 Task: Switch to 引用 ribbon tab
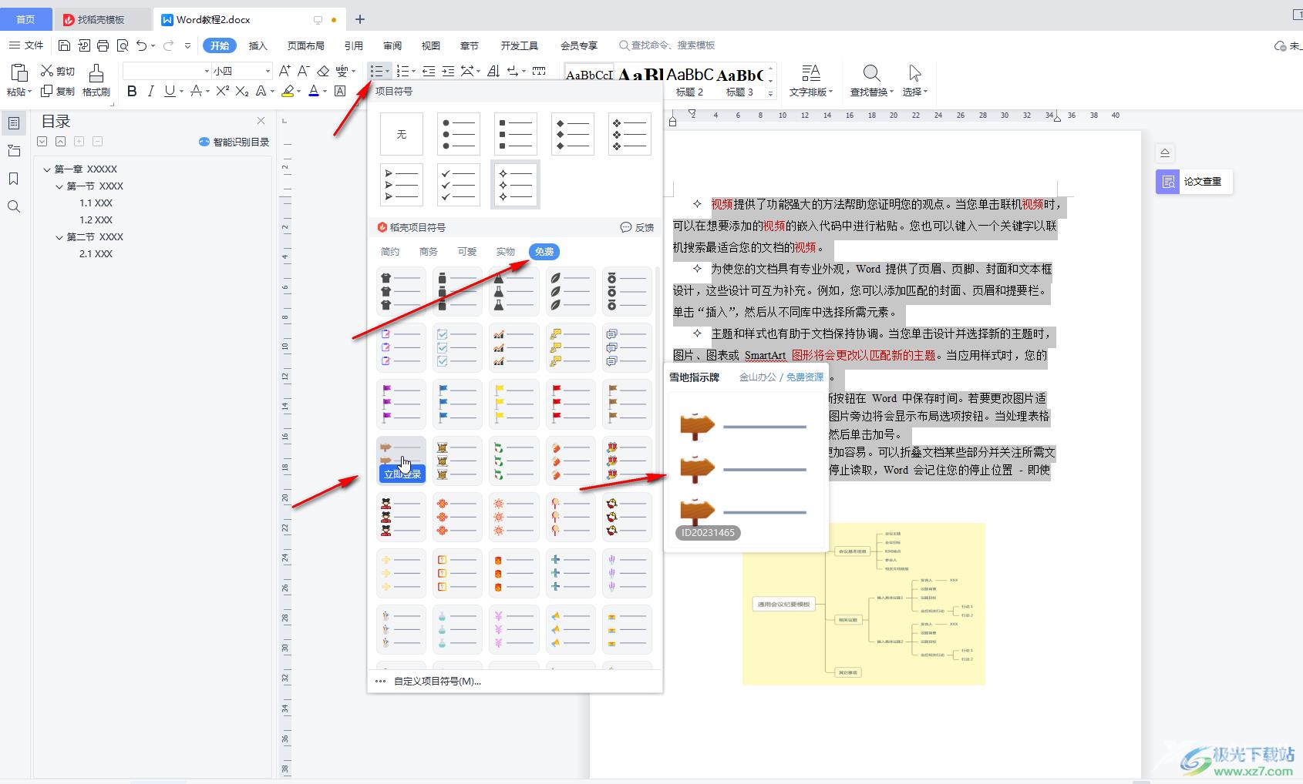pos(354,45)
